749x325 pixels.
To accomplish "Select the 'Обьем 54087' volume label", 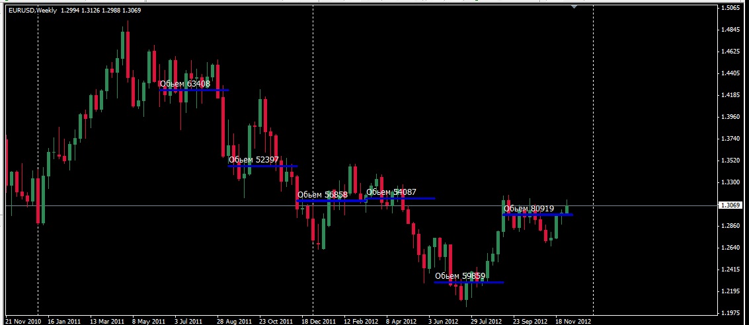I will click(x=391, y=192).
